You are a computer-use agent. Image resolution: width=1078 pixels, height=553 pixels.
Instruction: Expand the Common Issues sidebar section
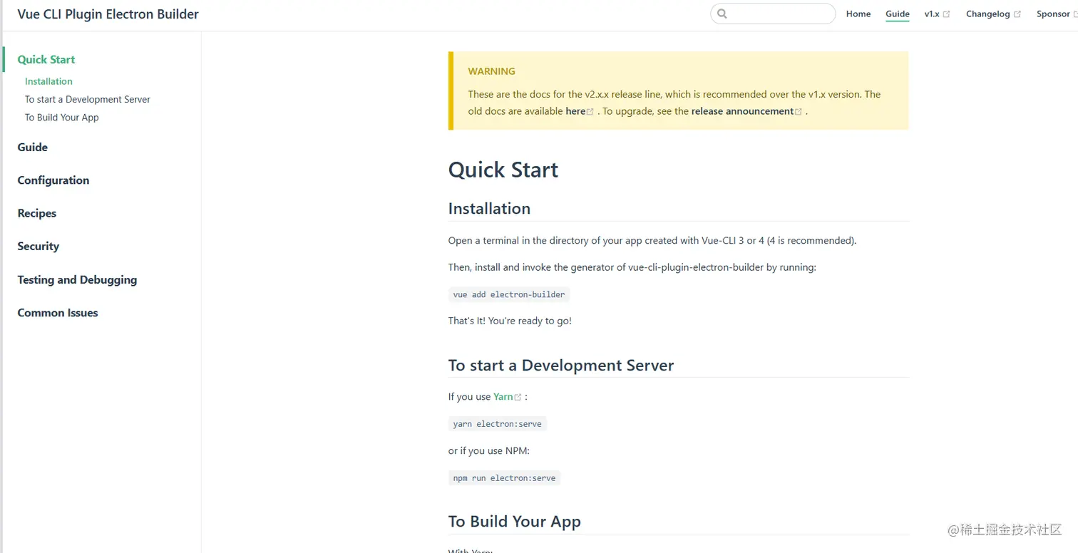(58, 313)
